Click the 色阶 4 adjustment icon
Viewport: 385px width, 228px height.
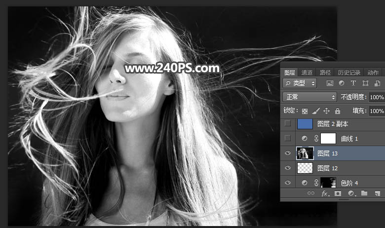coord(305,183)
